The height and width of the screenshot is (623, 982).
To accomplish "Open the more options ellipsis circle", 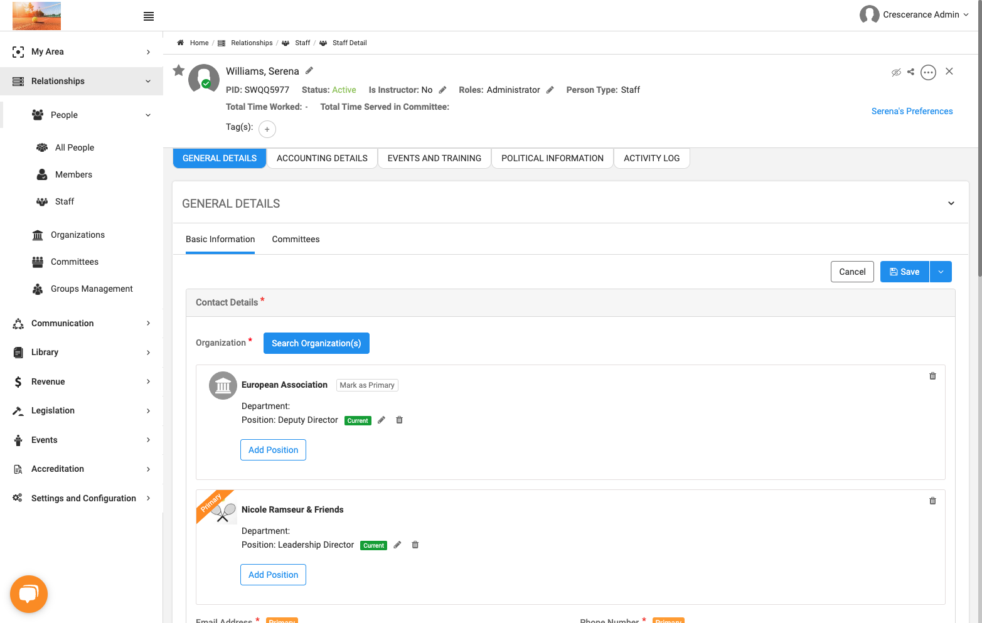I will tap(928, 72).
